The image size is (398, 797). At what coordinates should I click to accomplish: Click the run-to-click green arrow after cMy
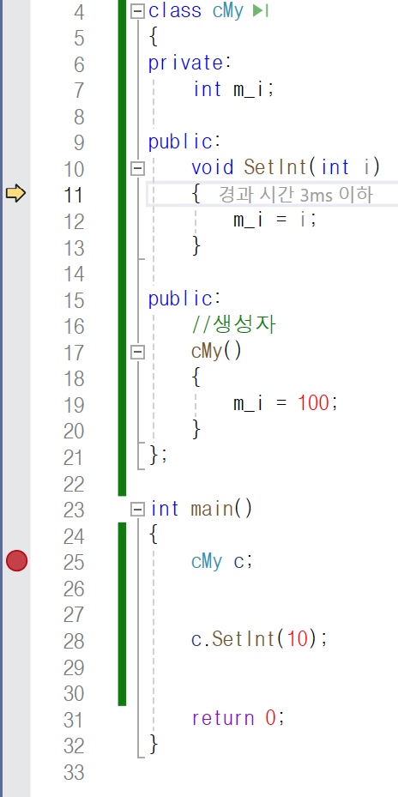point(260,11)
